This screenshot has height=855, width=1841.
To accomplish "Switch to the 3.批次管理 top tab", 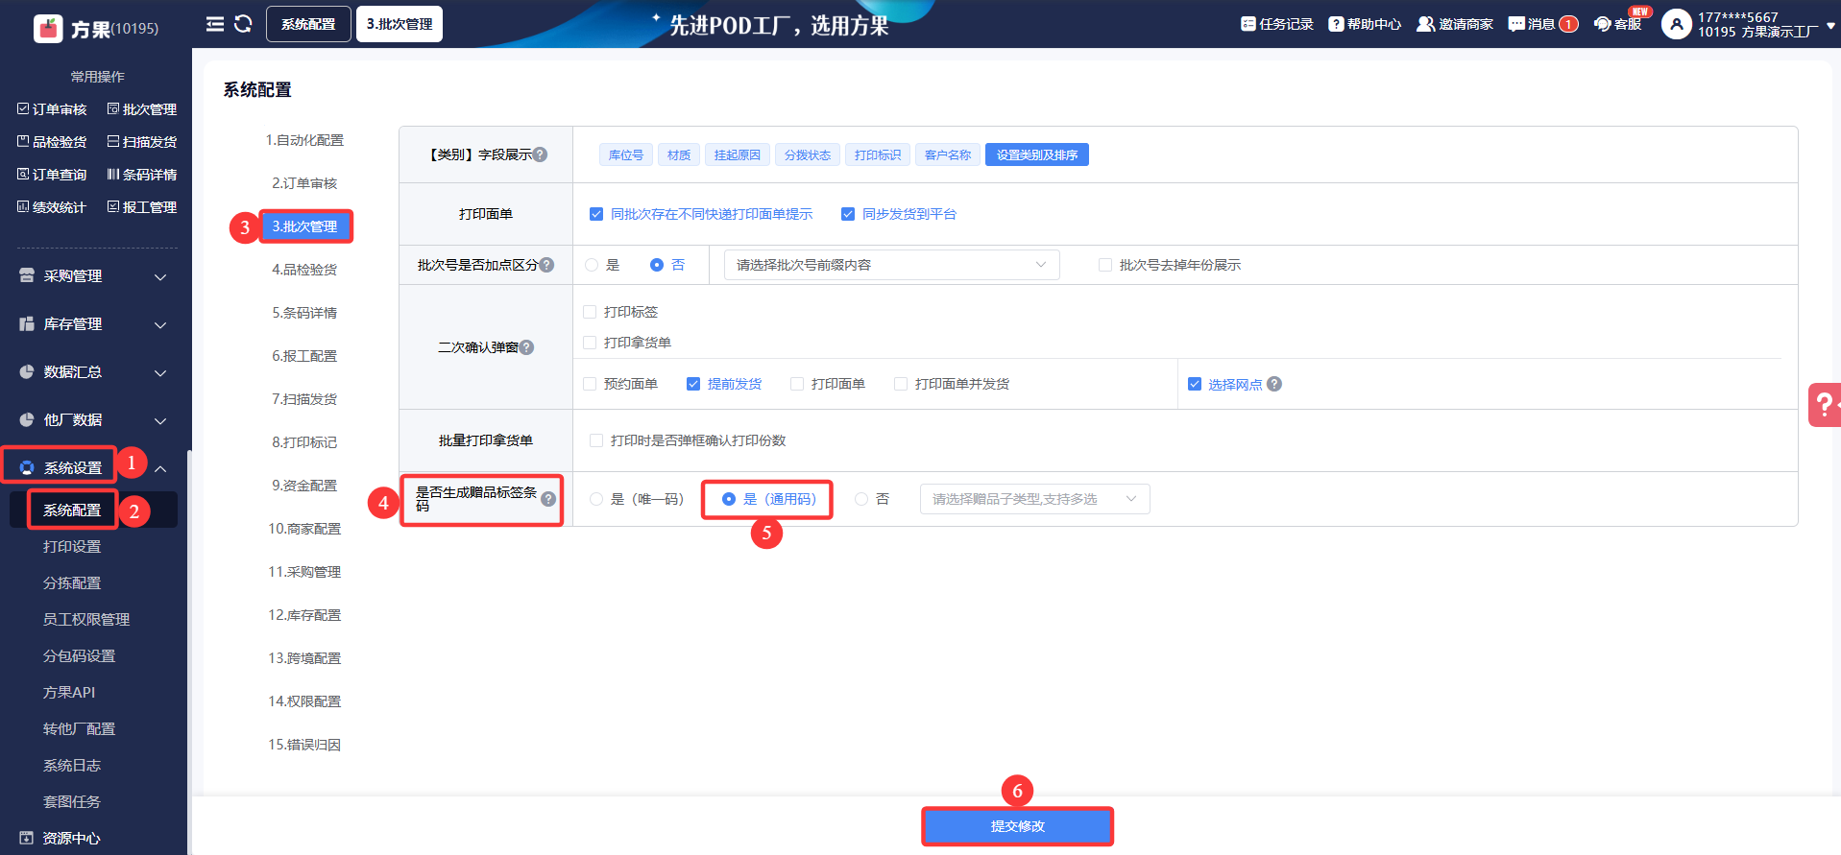I will coord(400,24).
